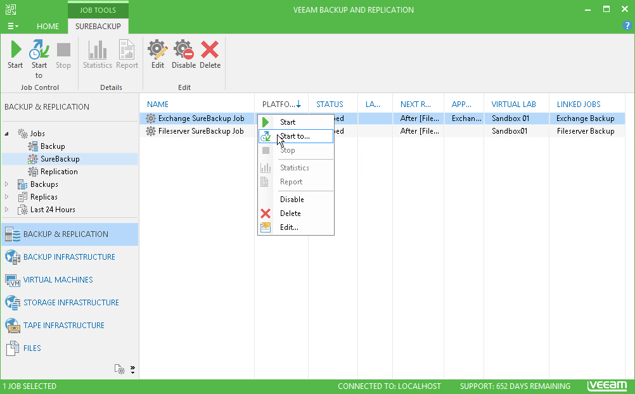
Task: Choose Edit... in the context menu
Action: click(x=295, y=227)
